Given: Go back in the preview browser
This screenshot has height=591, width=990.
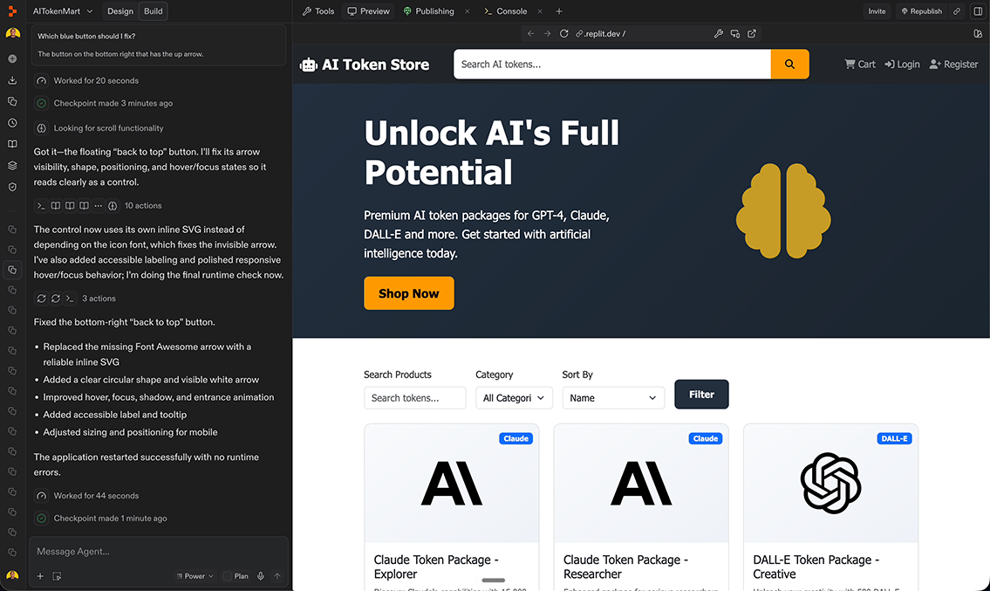Looking at the screenshot, I should (x=530, y=33).
